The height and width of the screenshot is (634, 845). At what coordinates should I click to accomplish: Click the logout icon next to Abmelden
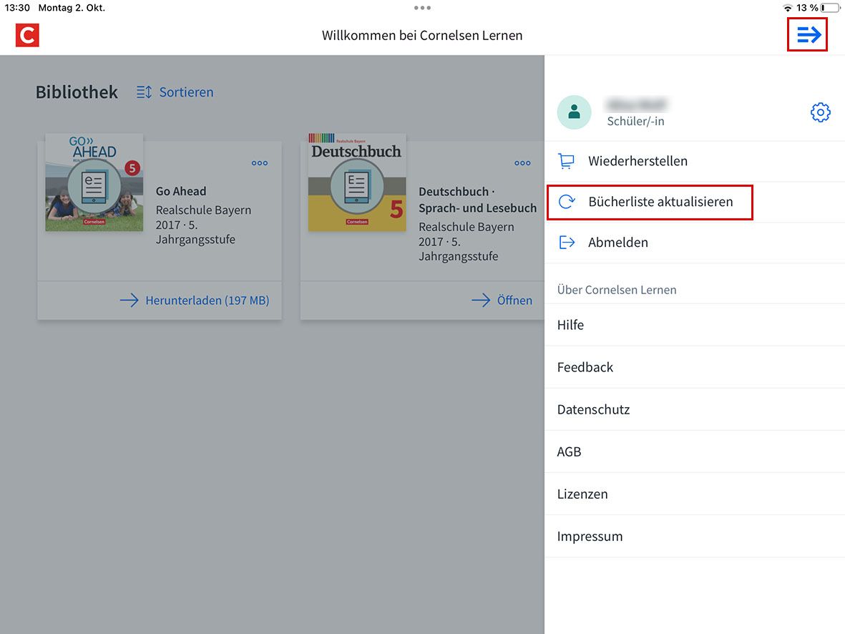566,243
